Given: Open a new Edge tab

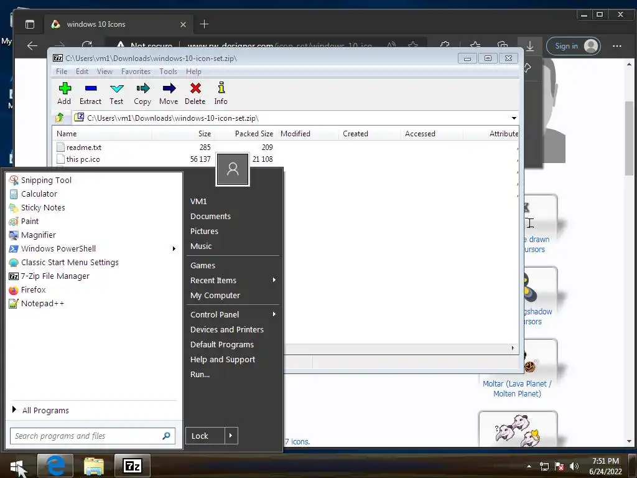Looking at the screenshot, I should [x=204, y=24].
